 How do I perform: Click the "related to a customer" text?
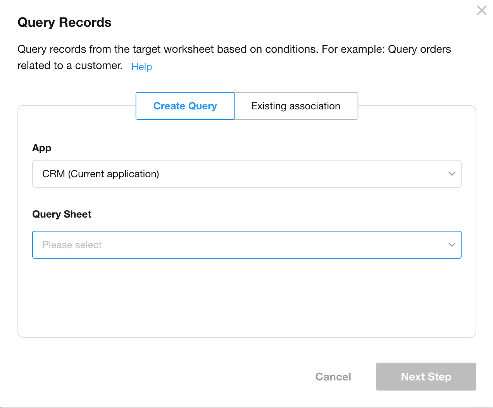click(x=70, y=66)
